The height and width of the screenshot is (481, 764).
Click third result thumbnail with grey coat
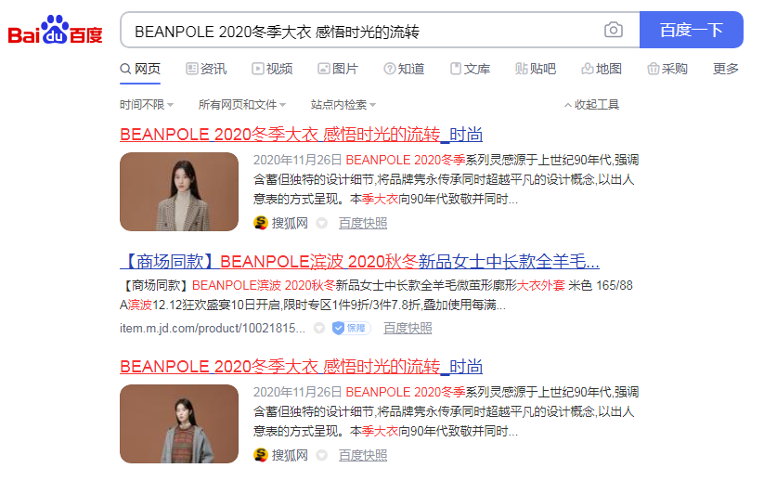click(179, 423)
